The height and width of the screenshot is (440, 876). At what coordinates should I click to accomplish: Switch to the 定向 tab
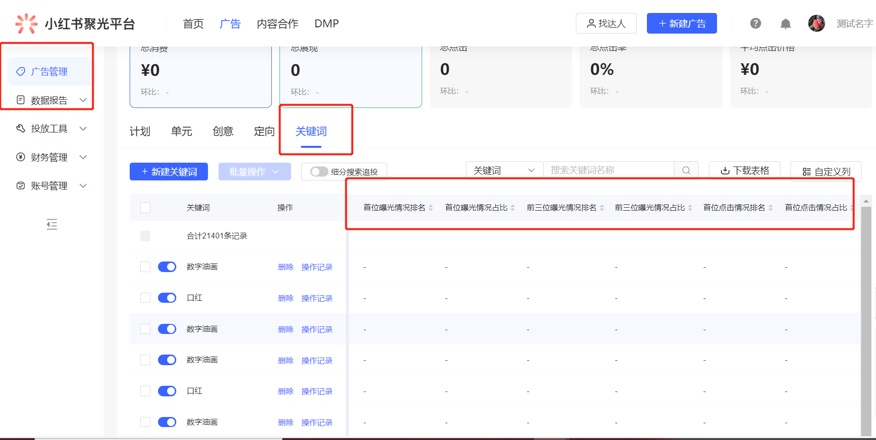point(264,131)
